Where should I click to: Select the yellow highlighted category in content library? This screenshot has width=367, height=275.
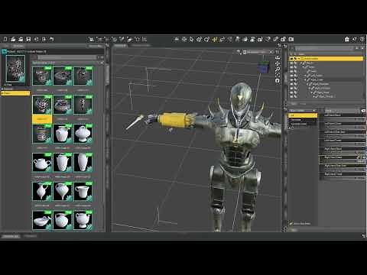tap(15, 93)
